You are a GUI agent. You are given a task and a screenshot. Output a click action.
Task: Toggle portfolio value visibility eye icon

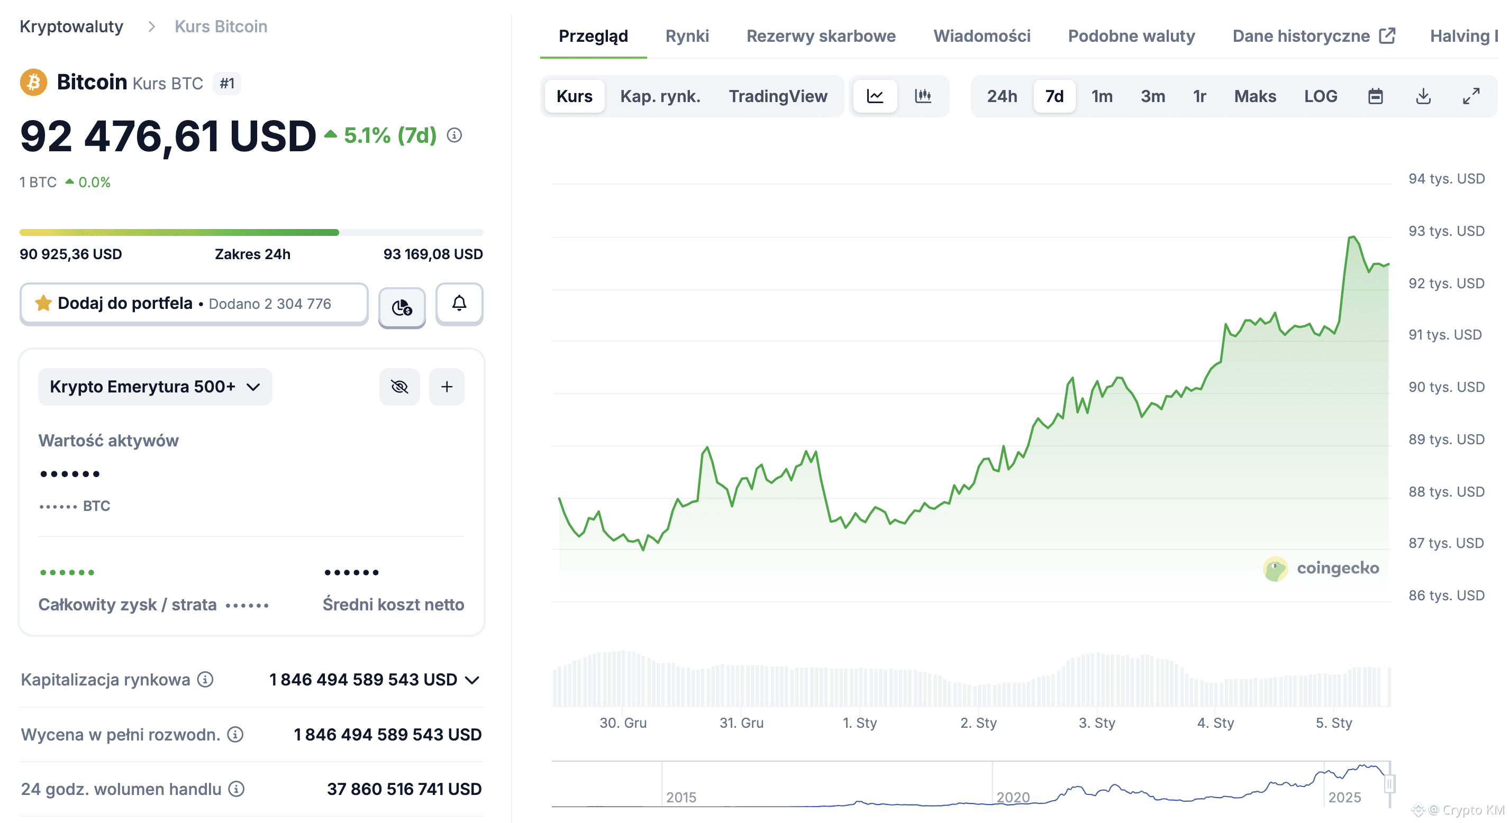(x=399, y=387)
